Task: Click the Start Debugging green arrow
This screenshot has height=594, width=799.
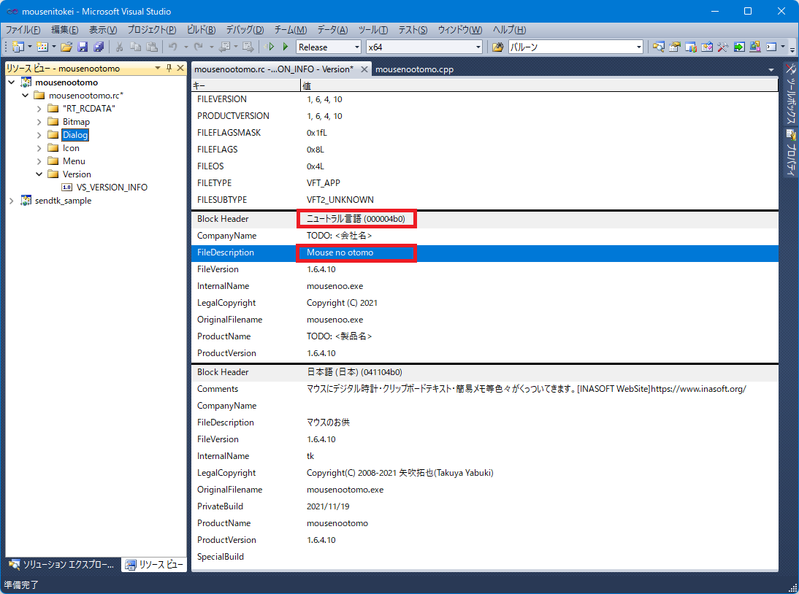Action: click(x=269, y=47)
